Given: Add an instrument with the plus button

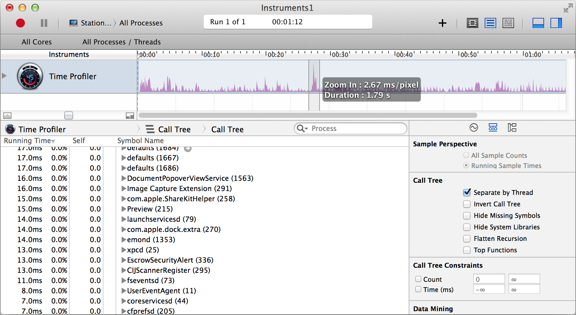Looking at the screenshot, I should click(x=442, y=23).
